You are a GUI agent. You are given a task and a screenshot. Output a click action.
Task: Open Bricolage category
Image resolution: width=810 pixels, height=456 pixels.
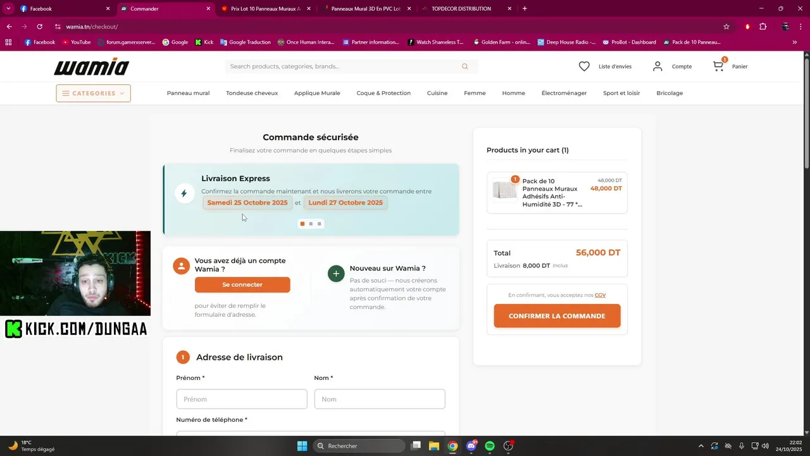click(x=670, y=93)
